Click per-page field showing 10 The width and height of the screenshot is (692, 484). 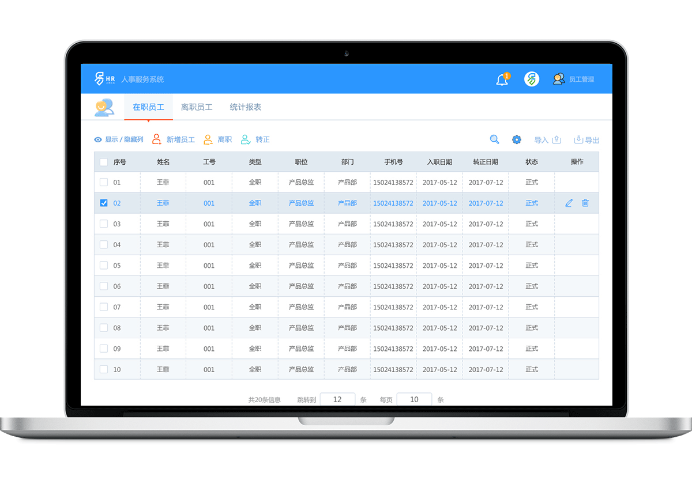(x=414, y=399)
